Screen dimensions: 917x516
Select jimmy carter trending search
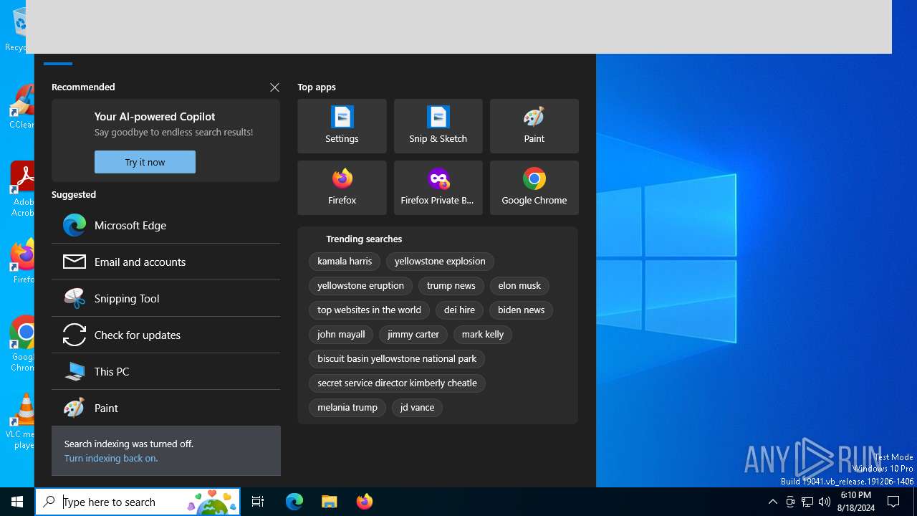413,335
